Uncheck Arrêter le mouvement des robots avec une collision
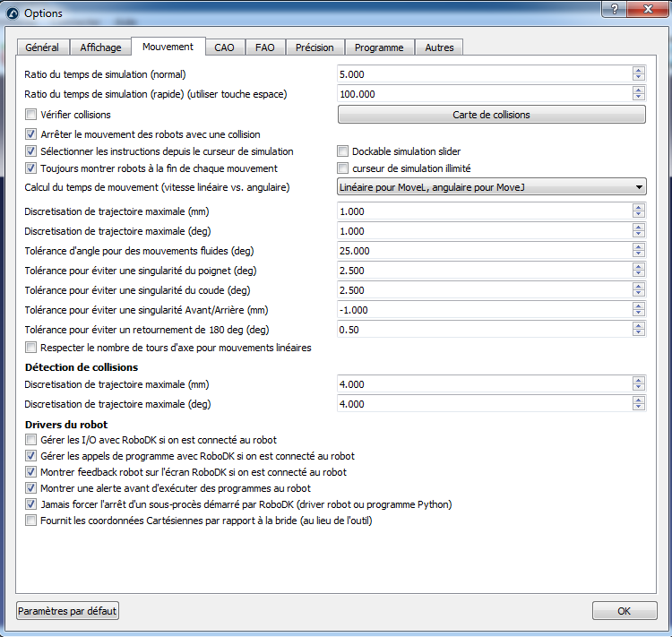The width and height of the screenshot is (672, 637). pos(30,134)
